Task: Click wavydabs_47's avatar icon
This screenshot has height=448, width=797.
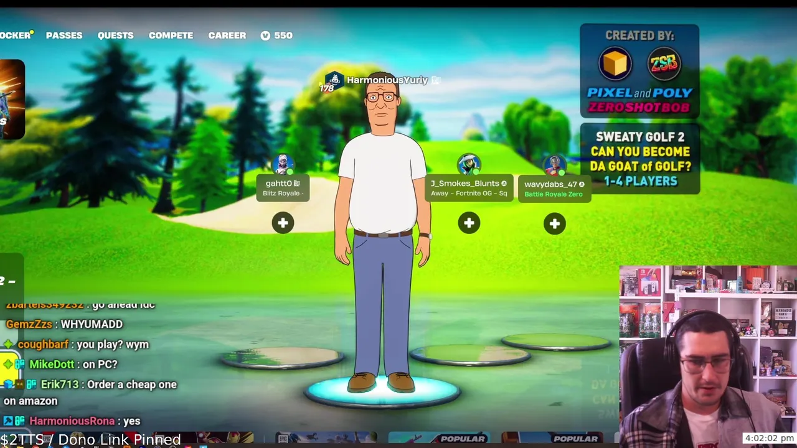Action: [554, 166]
